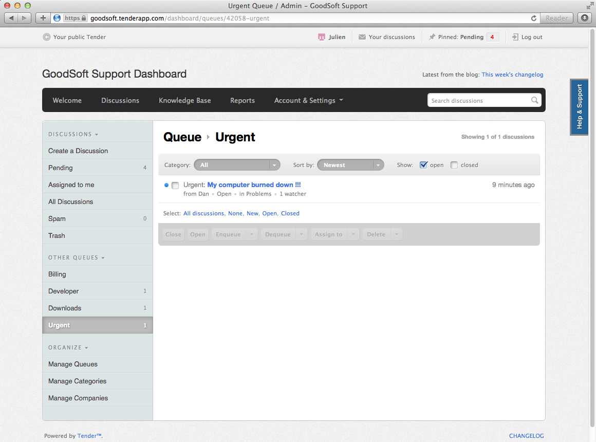Collapse the ORGANIZE sidebar section
Screen dimensions: 596x442
click(x=68, y=347)
